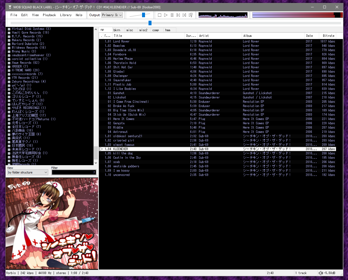Click the volume slider handle

coord(144,15)
